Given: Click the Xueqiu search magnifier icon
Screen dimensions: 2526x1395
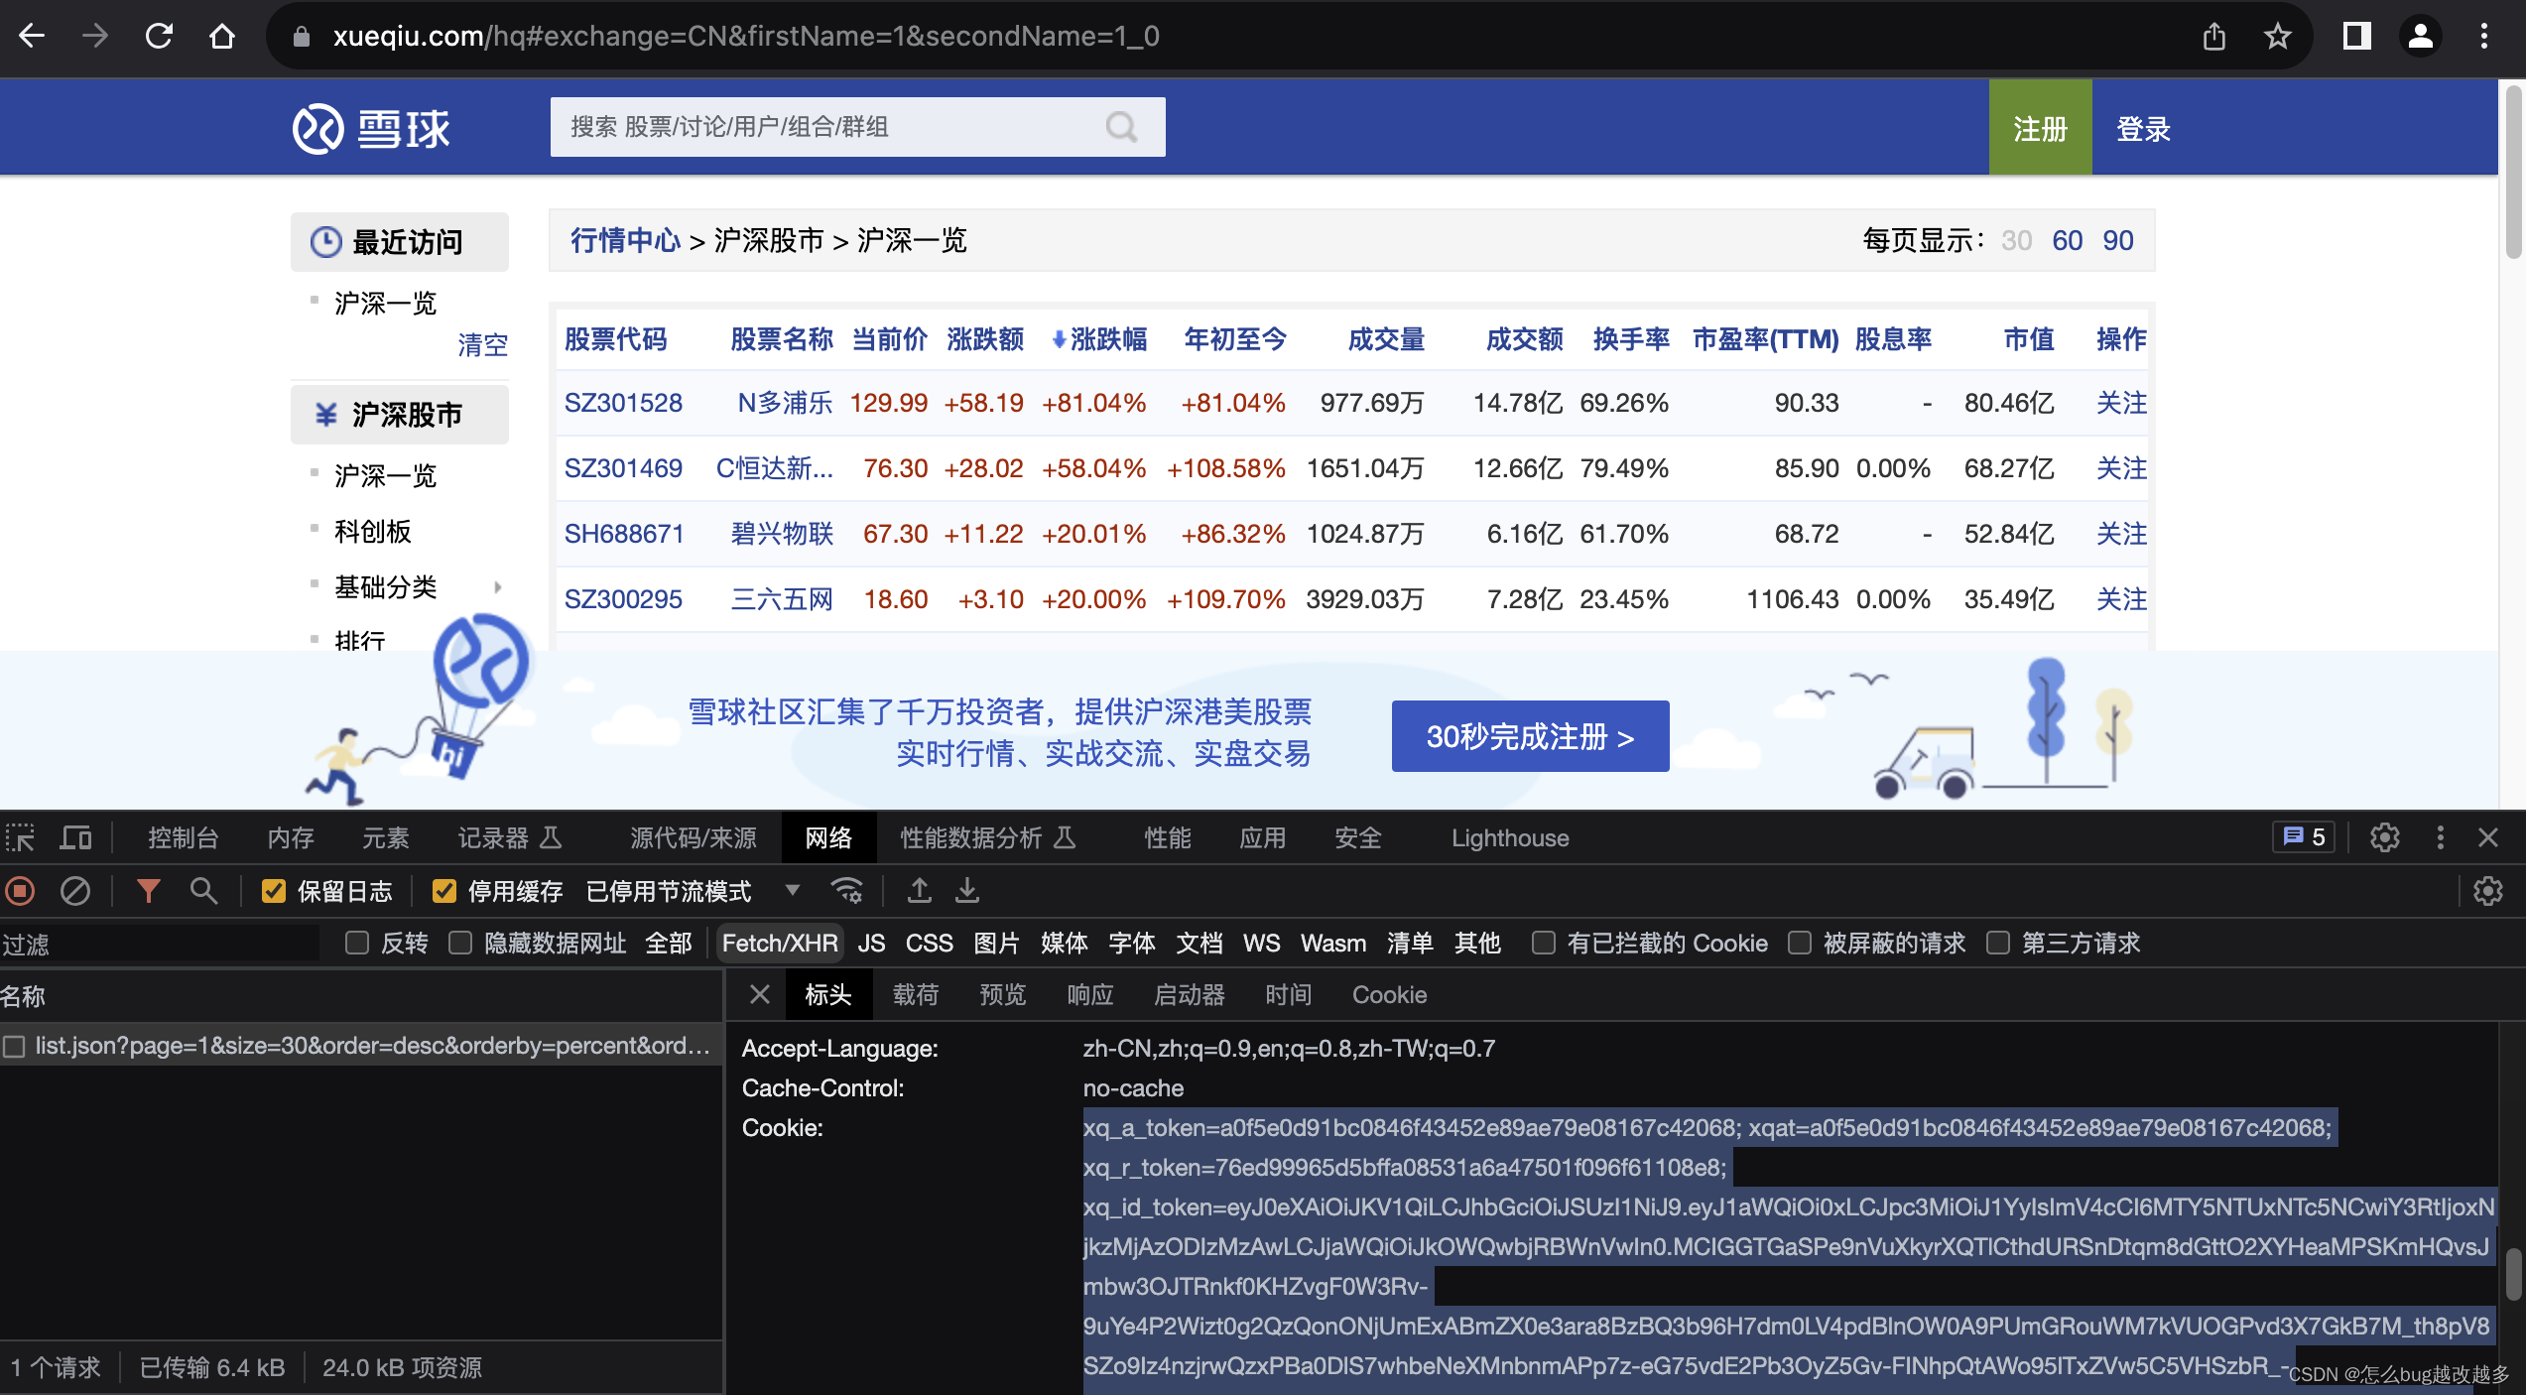Looking at the screenshot, I should tap(1121, 127).
